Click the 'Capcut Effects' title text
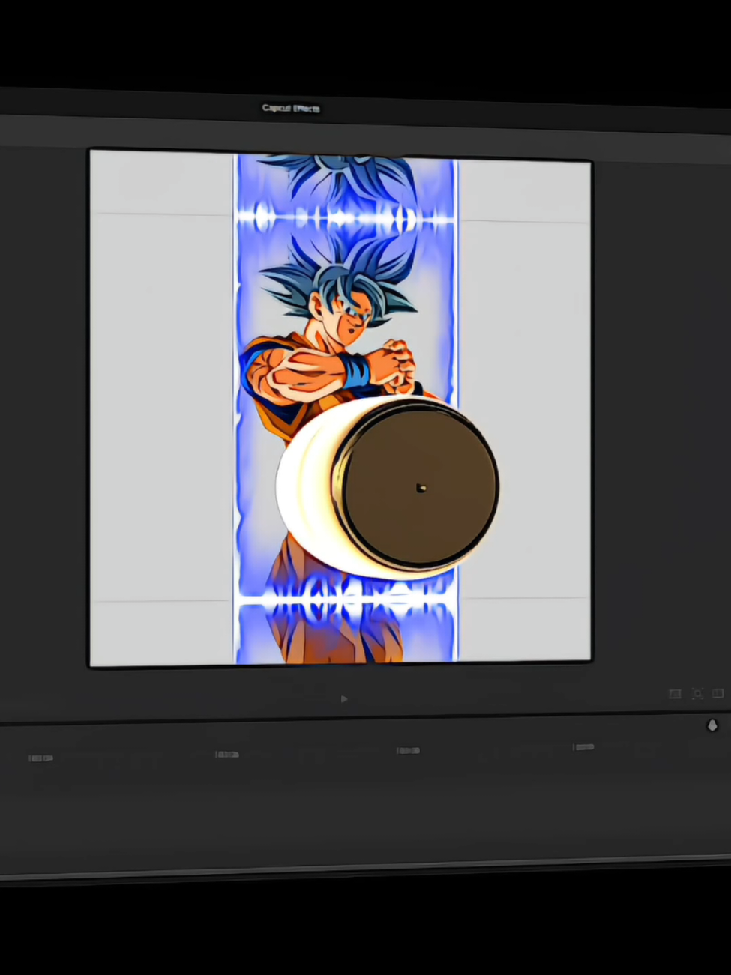 pos(291,109)
